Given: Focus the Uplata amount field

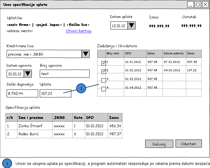Looking at the screenshot, I should [x=55, y=93].
